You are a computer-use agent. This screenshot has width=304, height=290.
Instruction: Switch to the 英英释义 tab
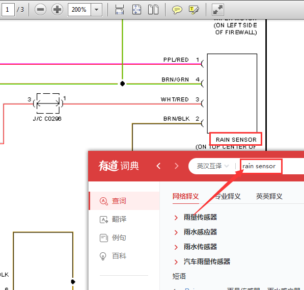[x=269, y=196]
